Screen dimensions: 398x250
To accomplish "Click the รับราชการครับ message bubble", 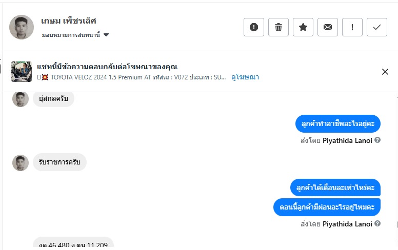I will 60,162.
